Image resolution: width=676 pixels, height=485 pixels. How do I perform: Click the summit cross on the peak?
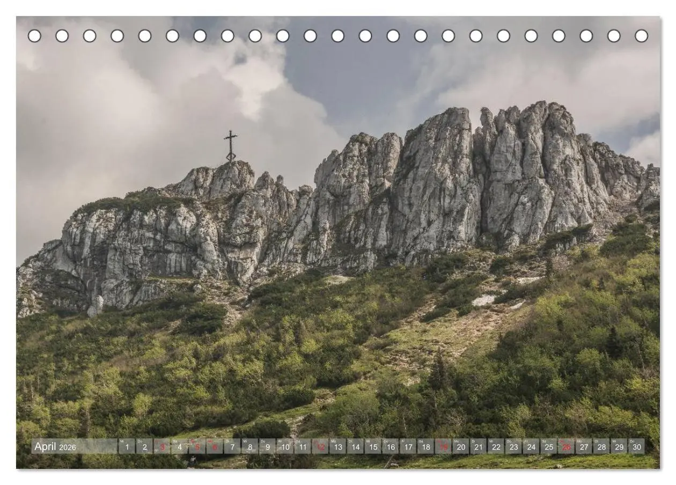231,146
